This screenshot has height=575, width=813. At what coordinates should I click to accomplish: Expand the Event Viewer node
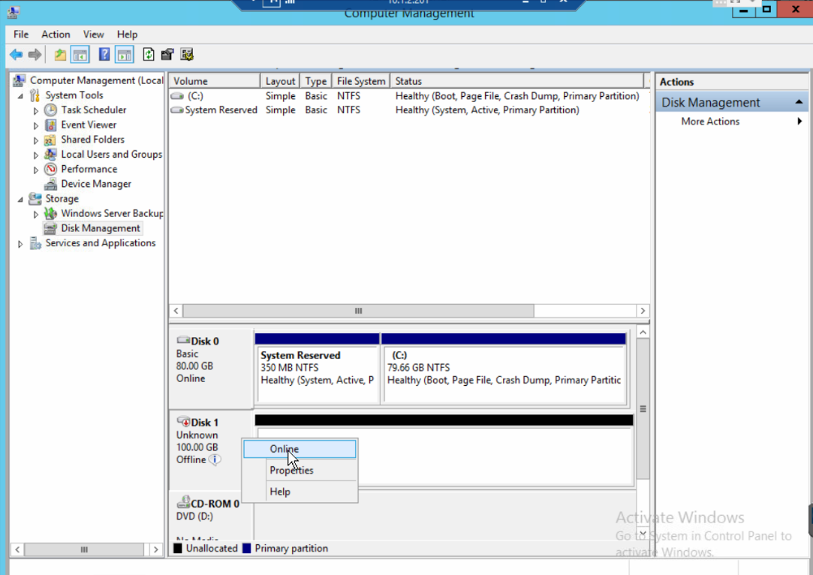(x=36, y=125)
